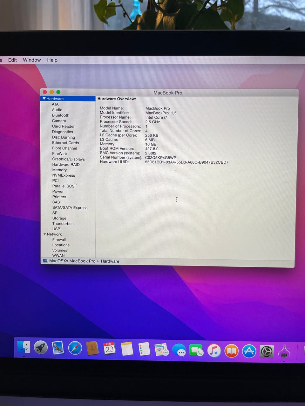Open the Edit menu

pyautogui.click(x=12, y=60)
